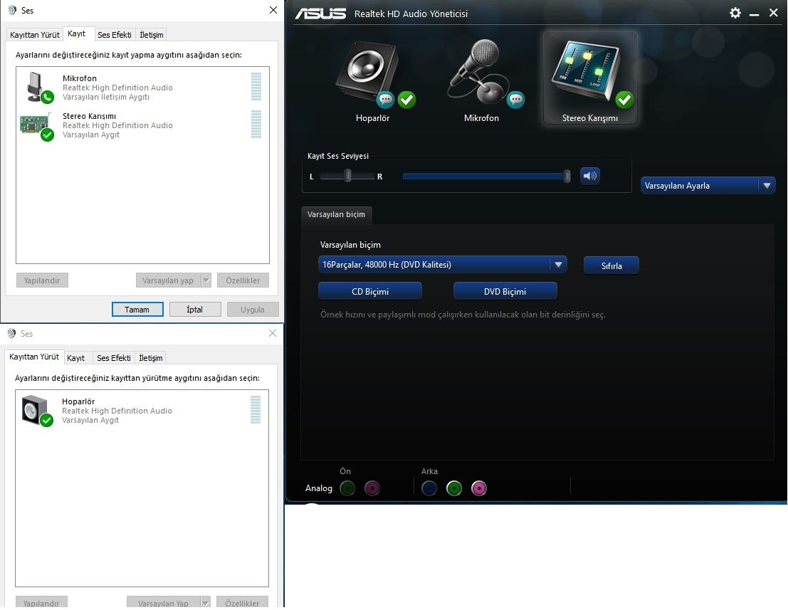Click the middle of the recording volume track
The width and height of the screenshot is (788, 610).
tap(485, 177)
